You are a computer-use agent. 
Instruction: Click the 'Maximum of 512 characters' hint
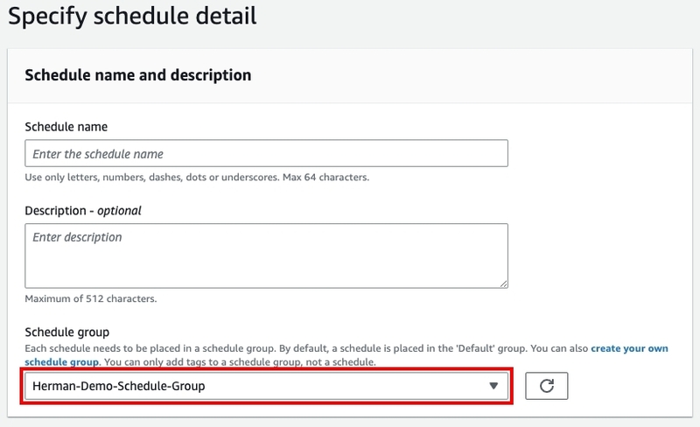pos(91,298)
